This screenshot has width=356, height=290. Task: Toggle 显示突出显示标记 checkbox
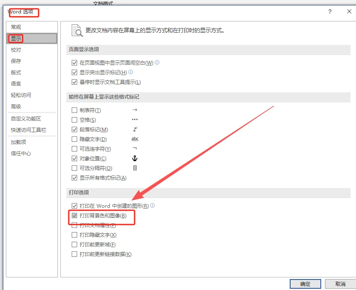74,72
